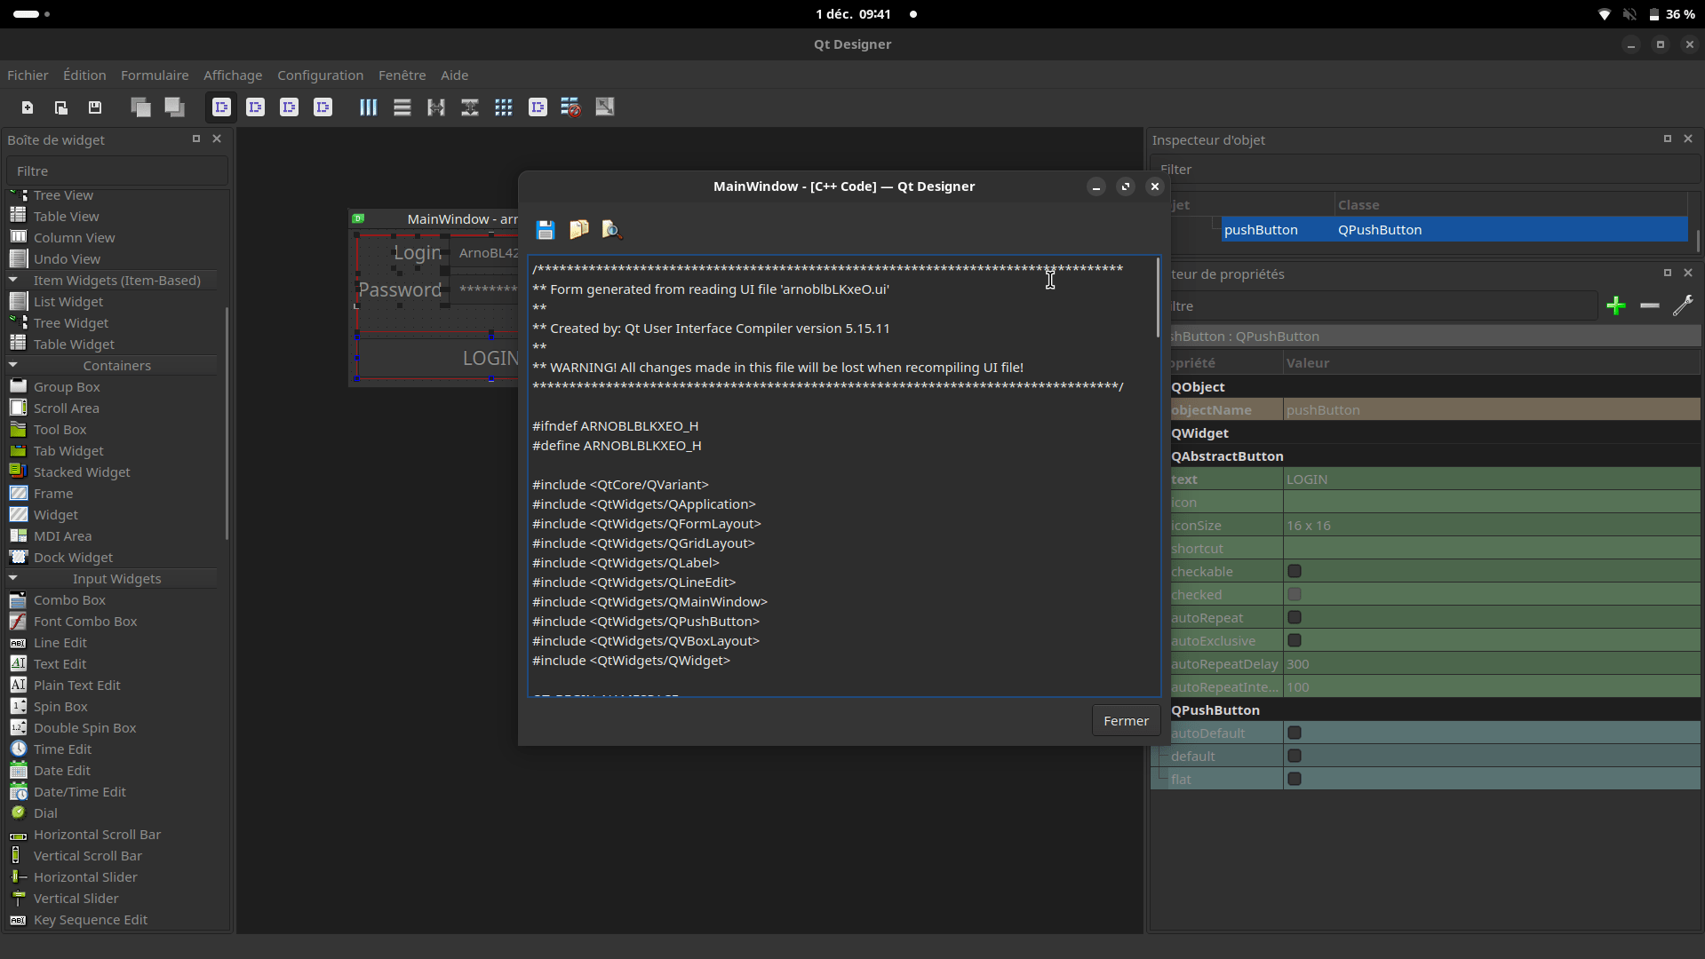Focus the widget box Filtre field
Screen dimensions: 1705x959
click(x=117, y=171)
